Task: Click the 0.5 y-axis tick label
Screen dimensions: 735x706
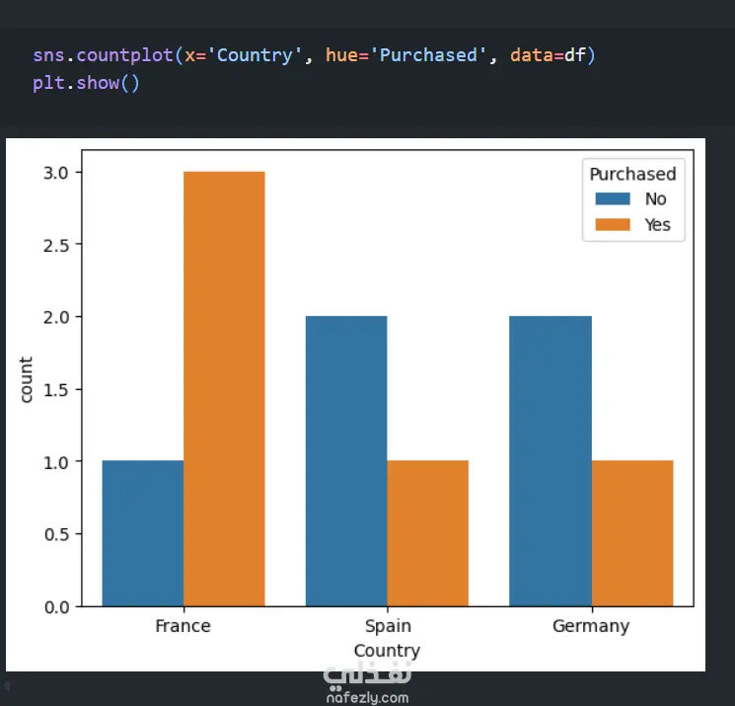Action: tap(56, 535)
